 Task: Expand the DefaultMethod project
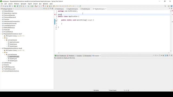pos(1,11)
